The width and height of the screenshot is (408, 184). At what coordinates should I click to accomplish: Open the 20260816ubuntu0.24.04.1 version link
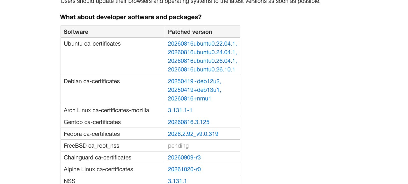pos(202,52)
